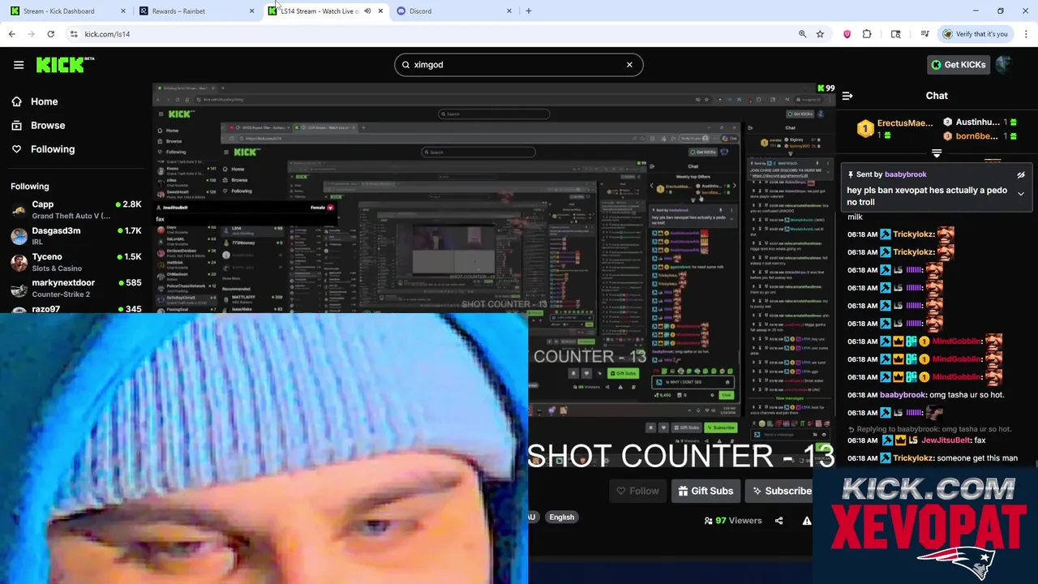Hide the pinned chat message
This screenshot has height=584, width=1038.
tap(1021, 174)
